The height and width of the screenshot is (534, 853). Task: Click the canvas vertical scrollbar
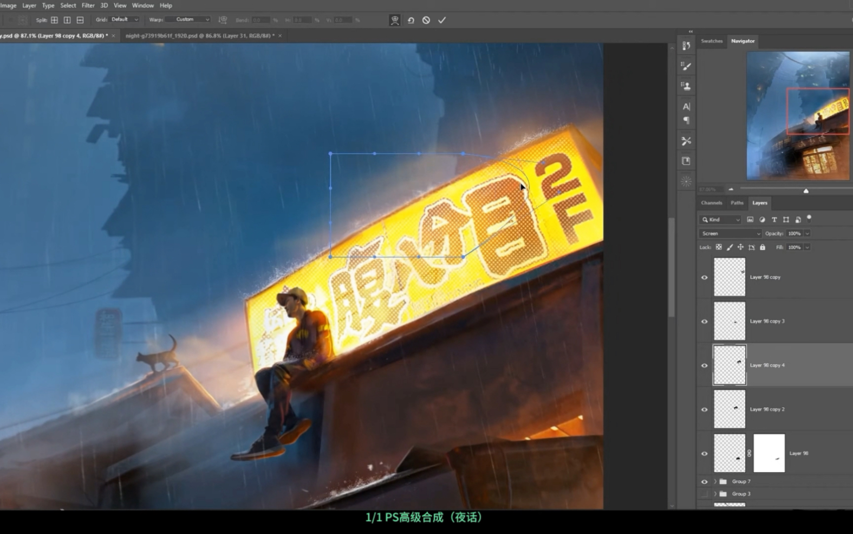tap(672, 267)
